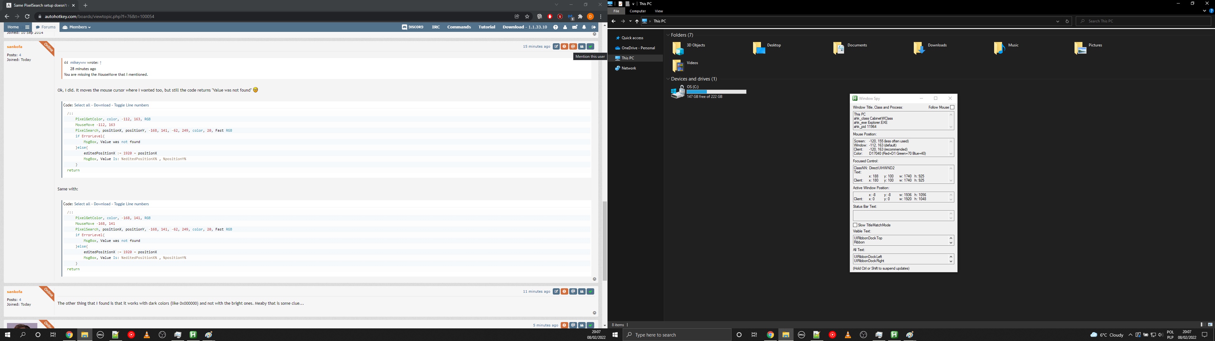Image resolution: width=1215 pixels, height=341 pixels.
Task: Check Slow TitleMatchMode in Window Spy
Action: tap(855, 225)
